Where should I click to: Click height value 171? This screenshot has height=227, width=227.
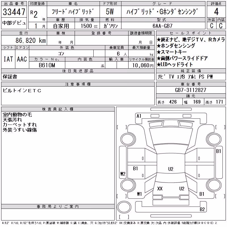coord(219,102)
